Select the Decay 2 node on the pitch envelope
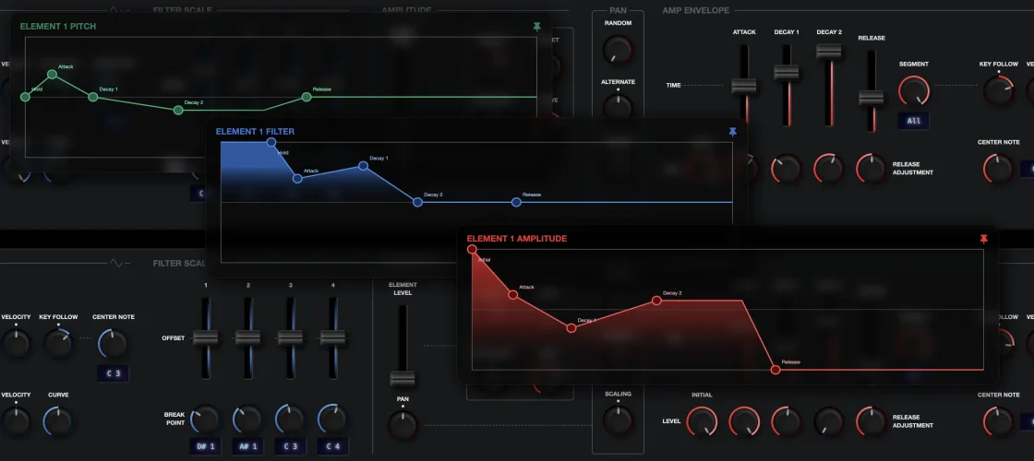 178,110
